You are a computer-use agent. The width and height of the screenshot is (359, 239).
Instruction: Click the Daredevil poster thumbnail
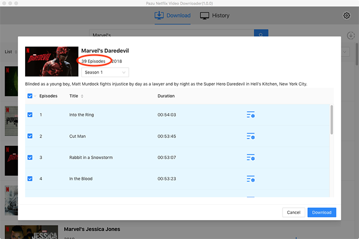[52, 61]
